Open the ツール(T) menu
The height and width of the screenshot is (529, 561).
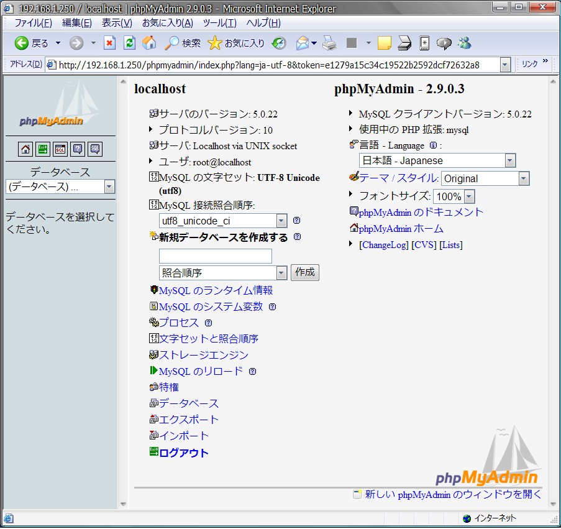point(220,23)
